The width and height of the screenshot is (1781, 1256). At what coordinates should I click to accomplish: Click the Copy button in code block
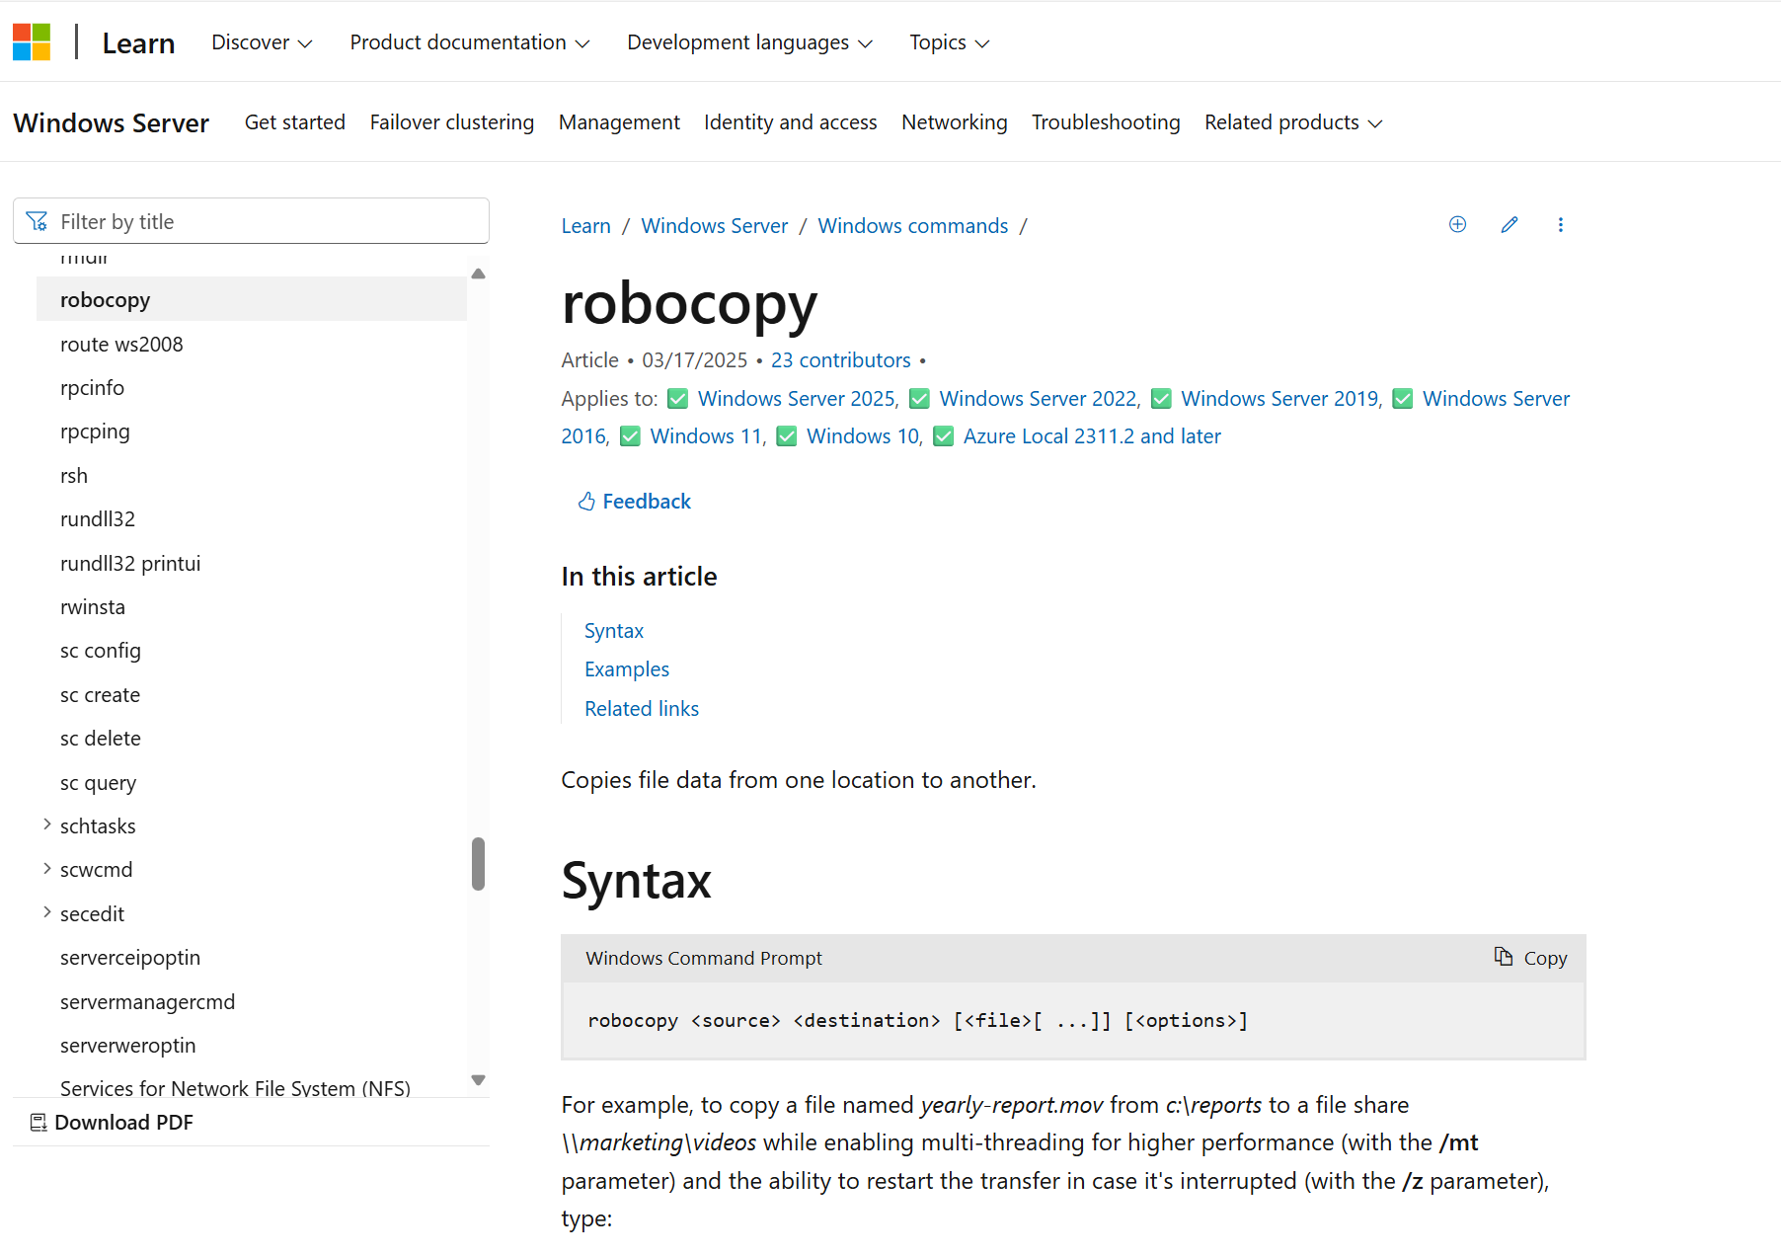[1530, 958]
